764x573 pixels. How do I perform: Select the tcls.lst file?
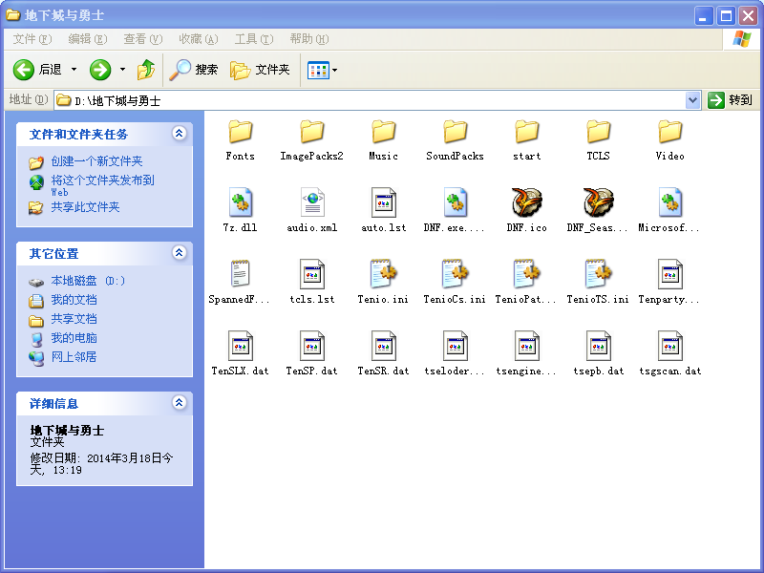312,283
